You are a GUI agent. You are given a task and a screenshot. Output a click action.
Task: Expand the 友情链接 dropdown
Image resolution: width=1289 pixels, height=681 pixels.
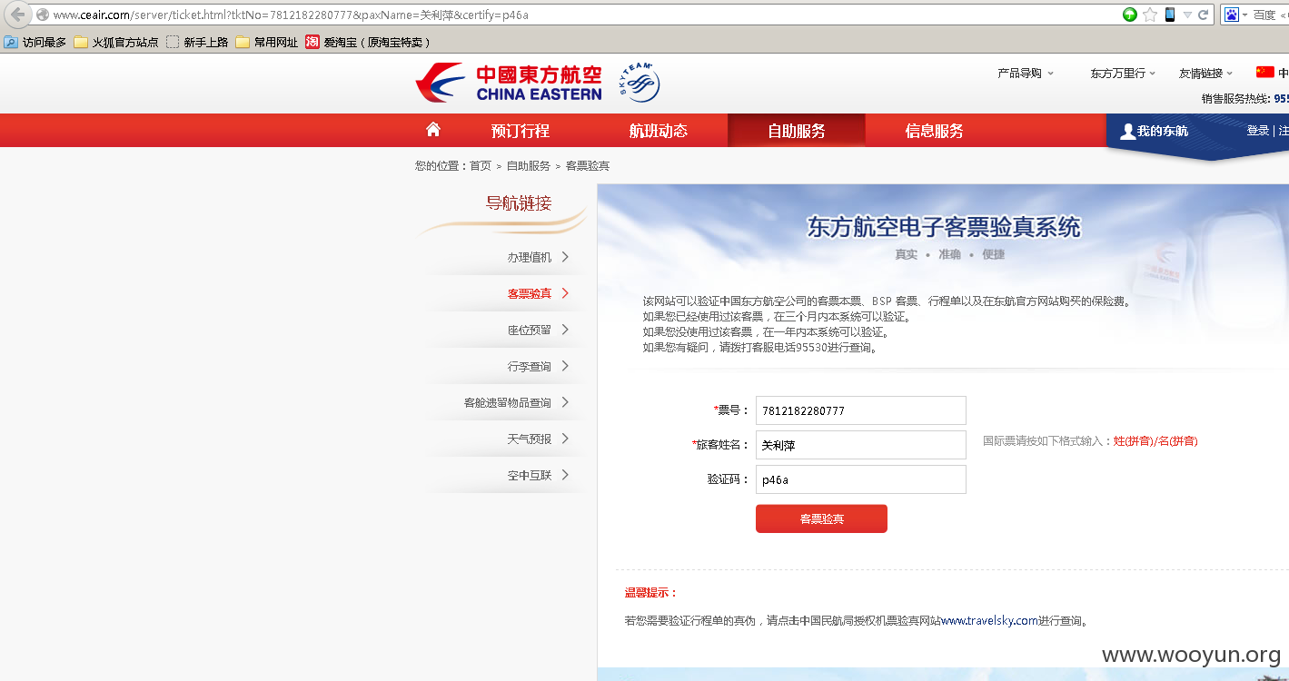pyautogui.click(x=1205, y=74)
